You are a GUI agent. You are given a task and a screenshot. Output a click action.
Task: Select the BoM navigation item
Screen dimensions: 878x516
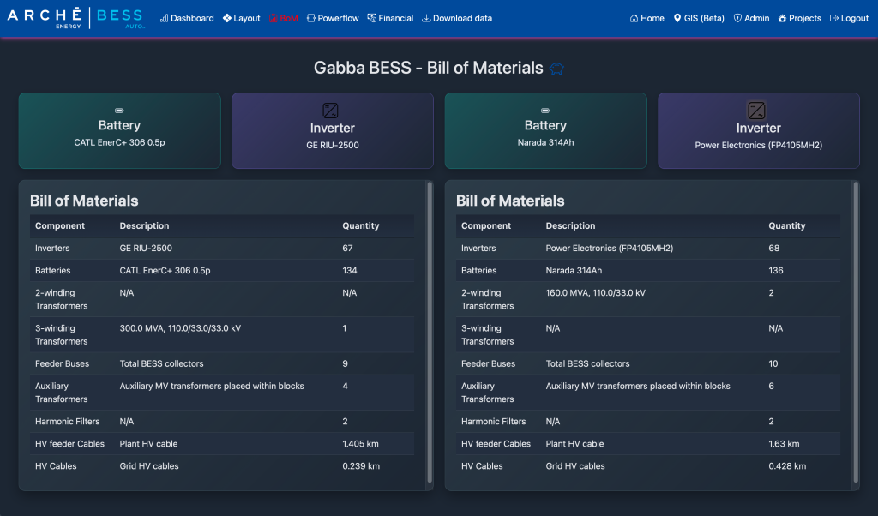(284, 18)
